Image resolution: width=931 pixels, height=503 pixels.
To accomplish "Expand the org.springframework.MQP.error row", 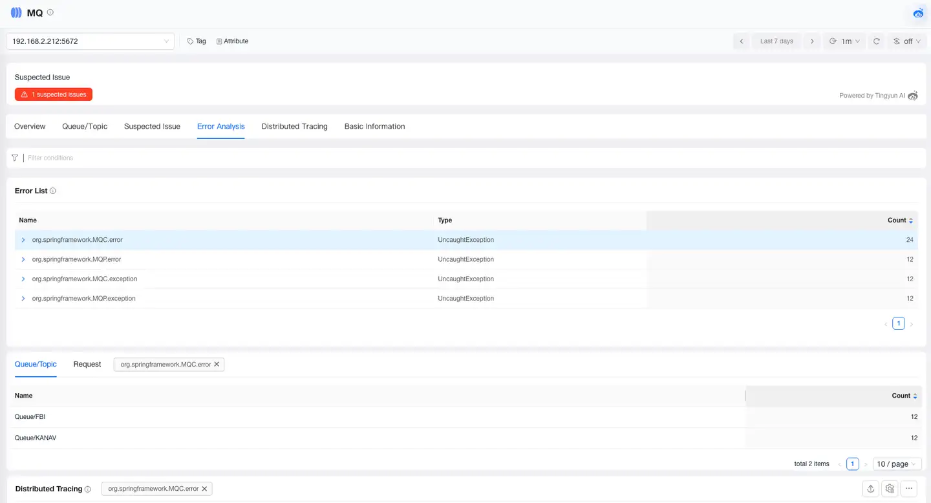I will pos(23,259).
